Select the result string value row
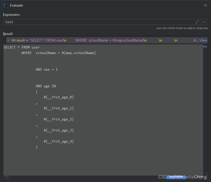 click(x=107, y=40)
